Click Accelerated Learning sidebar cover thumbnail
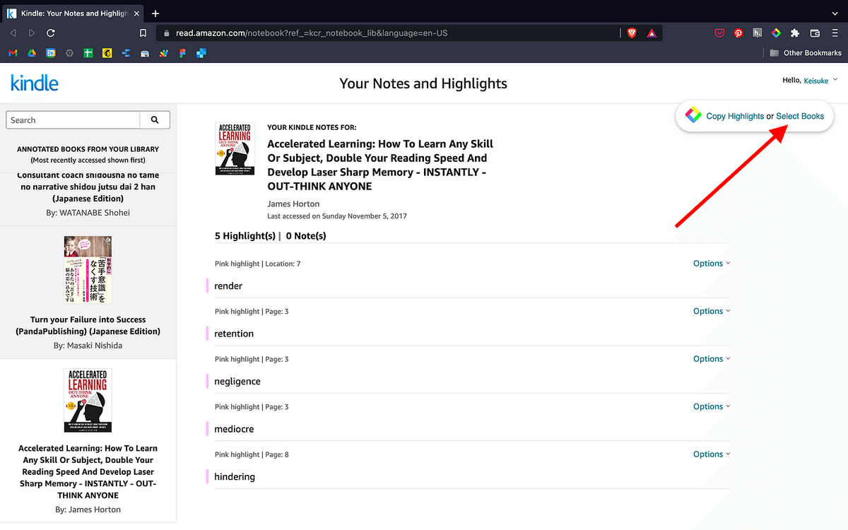The width and height of the screenshot is (848, 530). tap(88, 401)
